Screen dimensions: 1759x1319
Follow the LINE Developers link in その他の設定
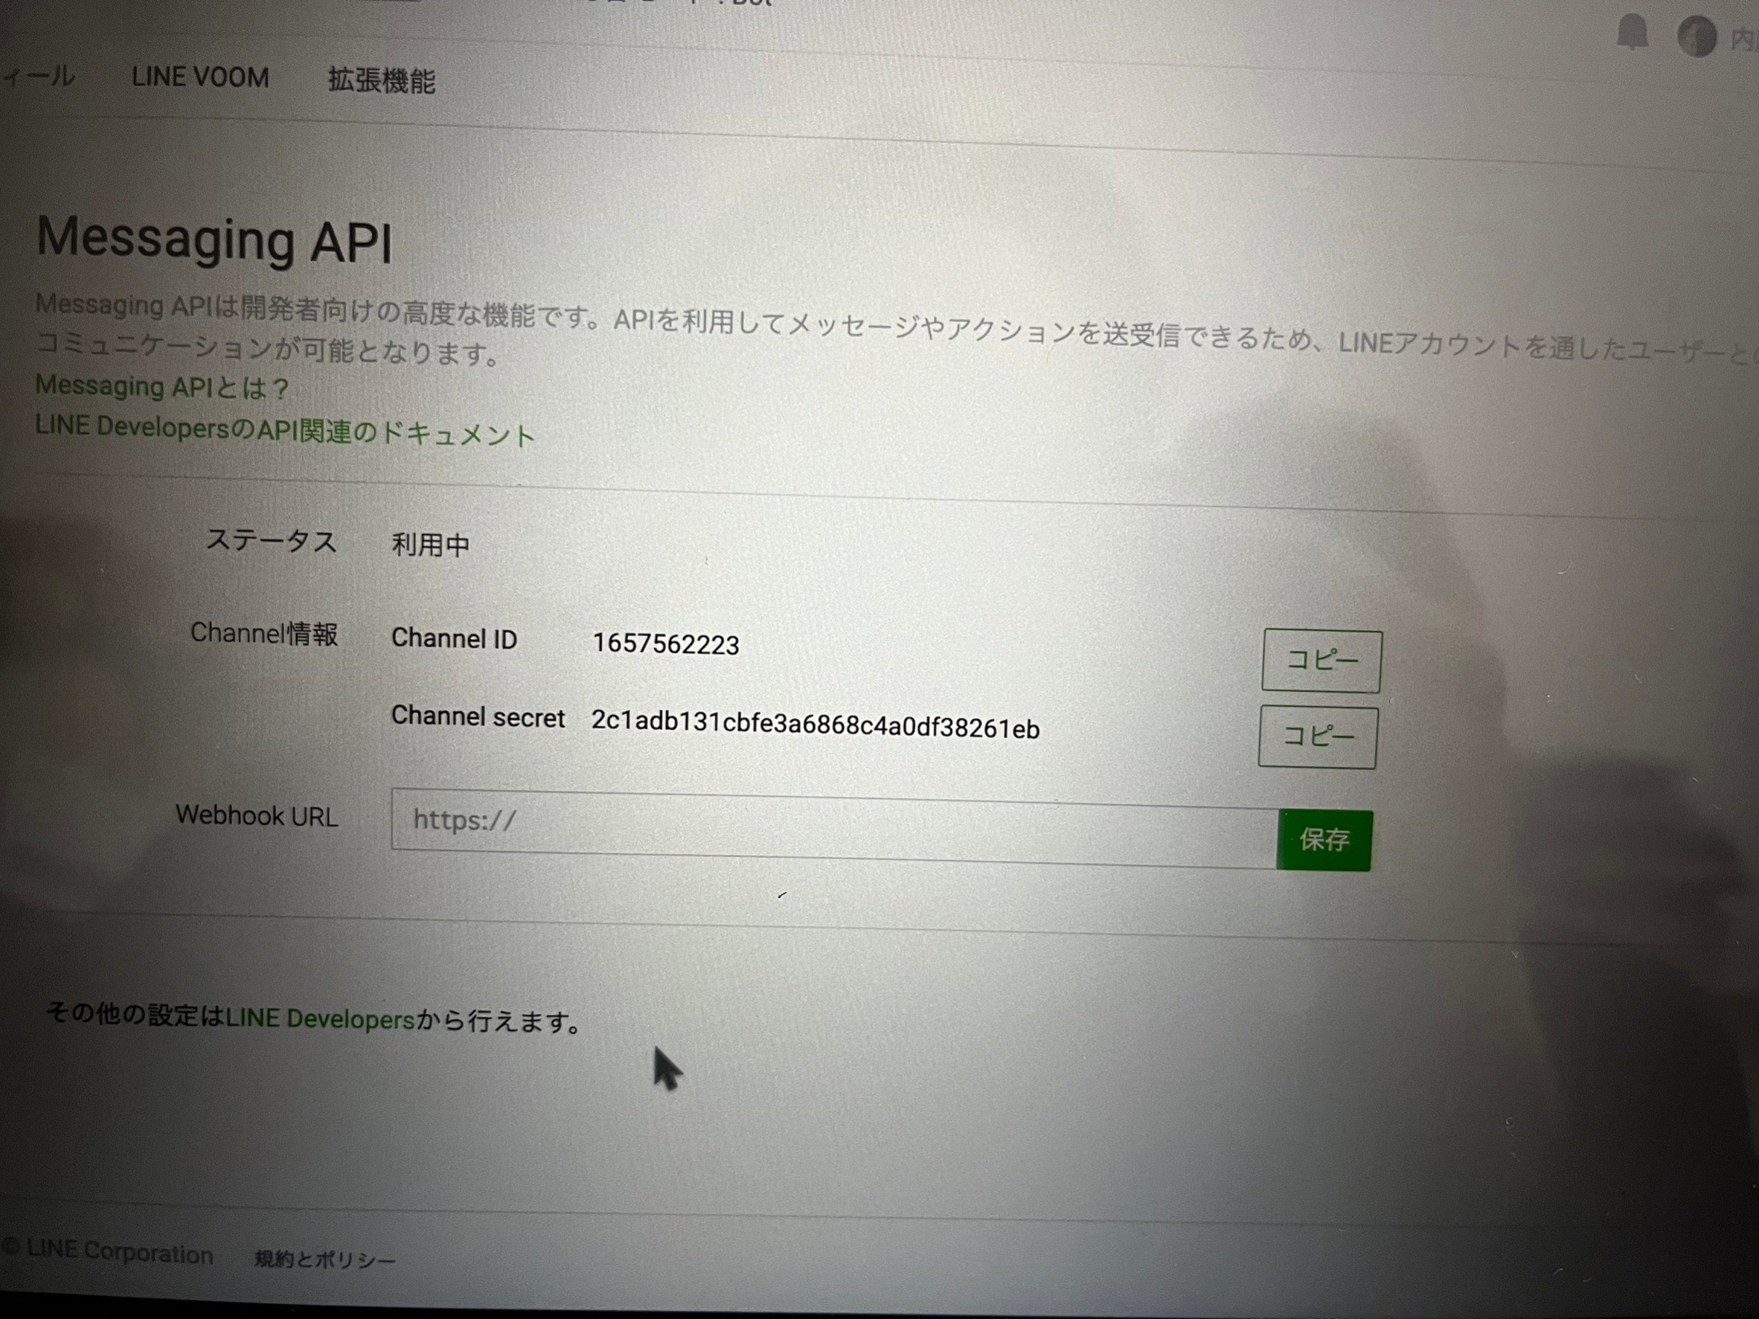point(320,1018)
